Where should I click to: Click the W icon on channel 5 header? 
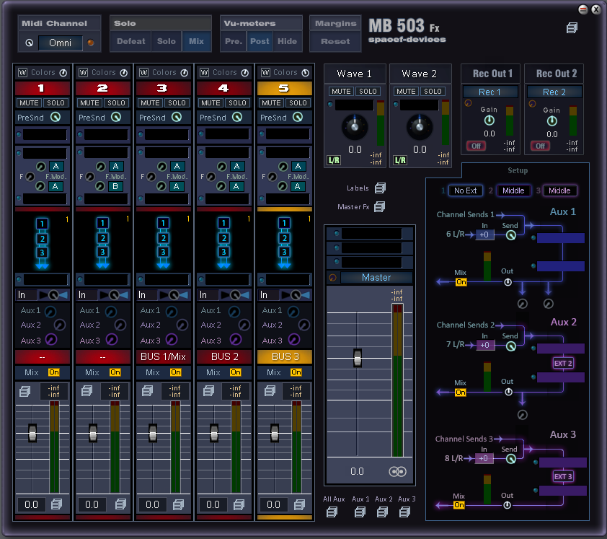tap(265, 72)
